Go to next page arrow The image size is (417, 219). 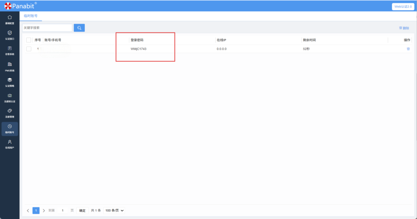44,211
